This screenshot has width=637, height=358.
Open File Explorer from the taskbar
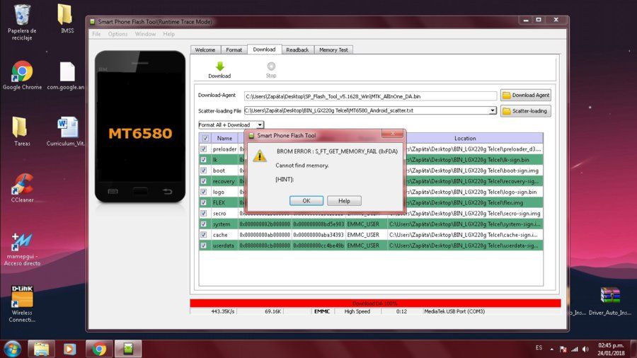(41, 349)
